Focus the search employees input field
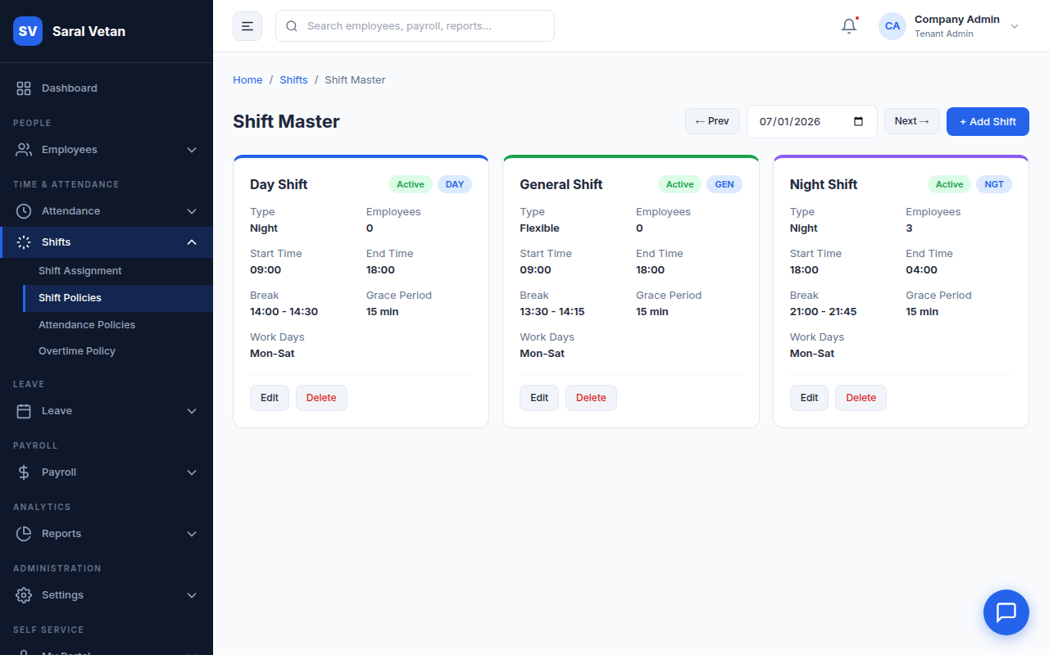 415,26
